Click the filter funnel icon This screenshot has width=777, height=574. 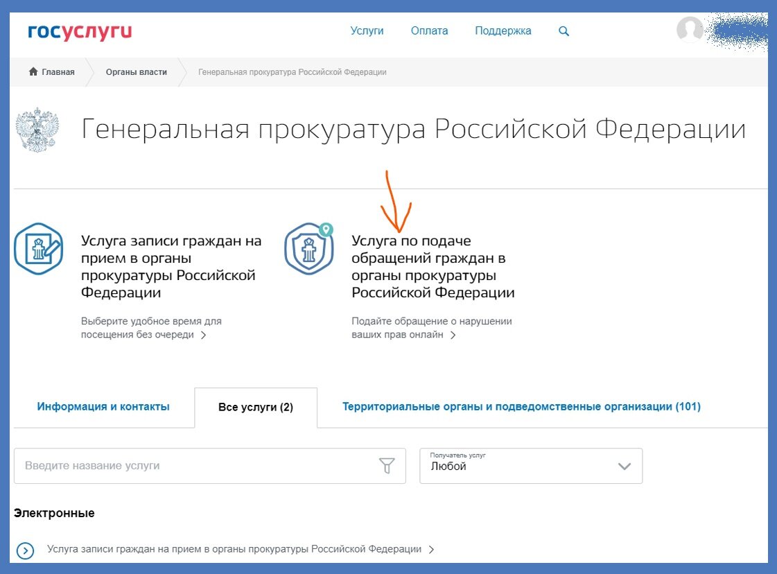pyautogui.click(x=387, y=465)
